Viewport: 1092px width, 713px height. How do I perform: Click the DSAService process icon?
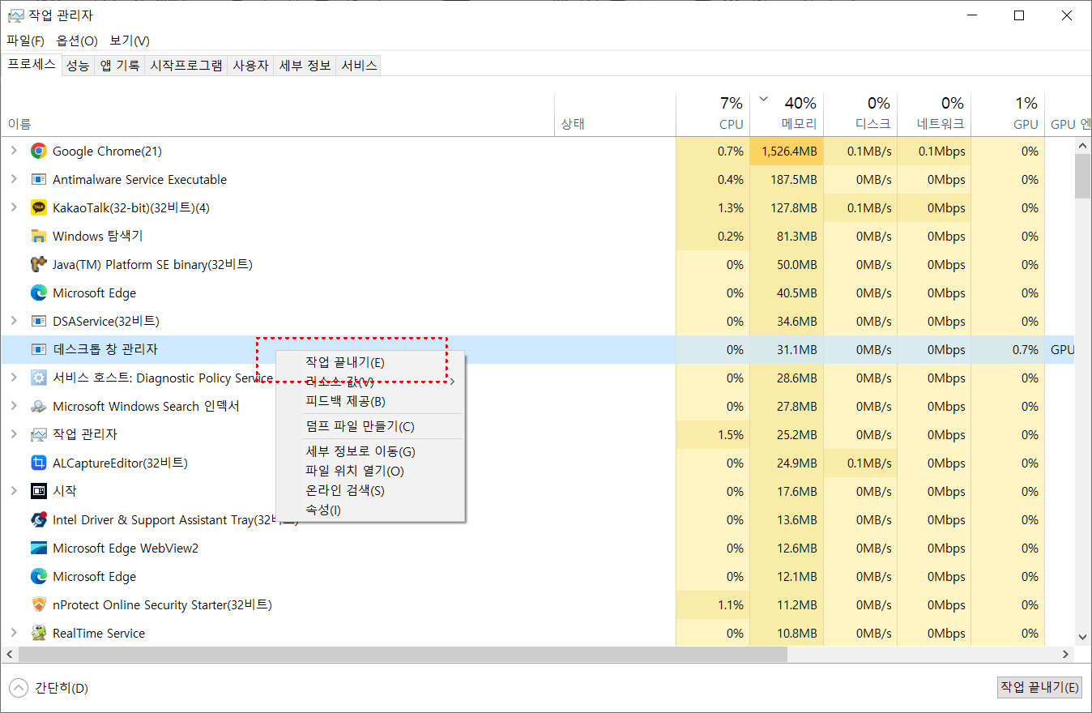pos(38,321)
